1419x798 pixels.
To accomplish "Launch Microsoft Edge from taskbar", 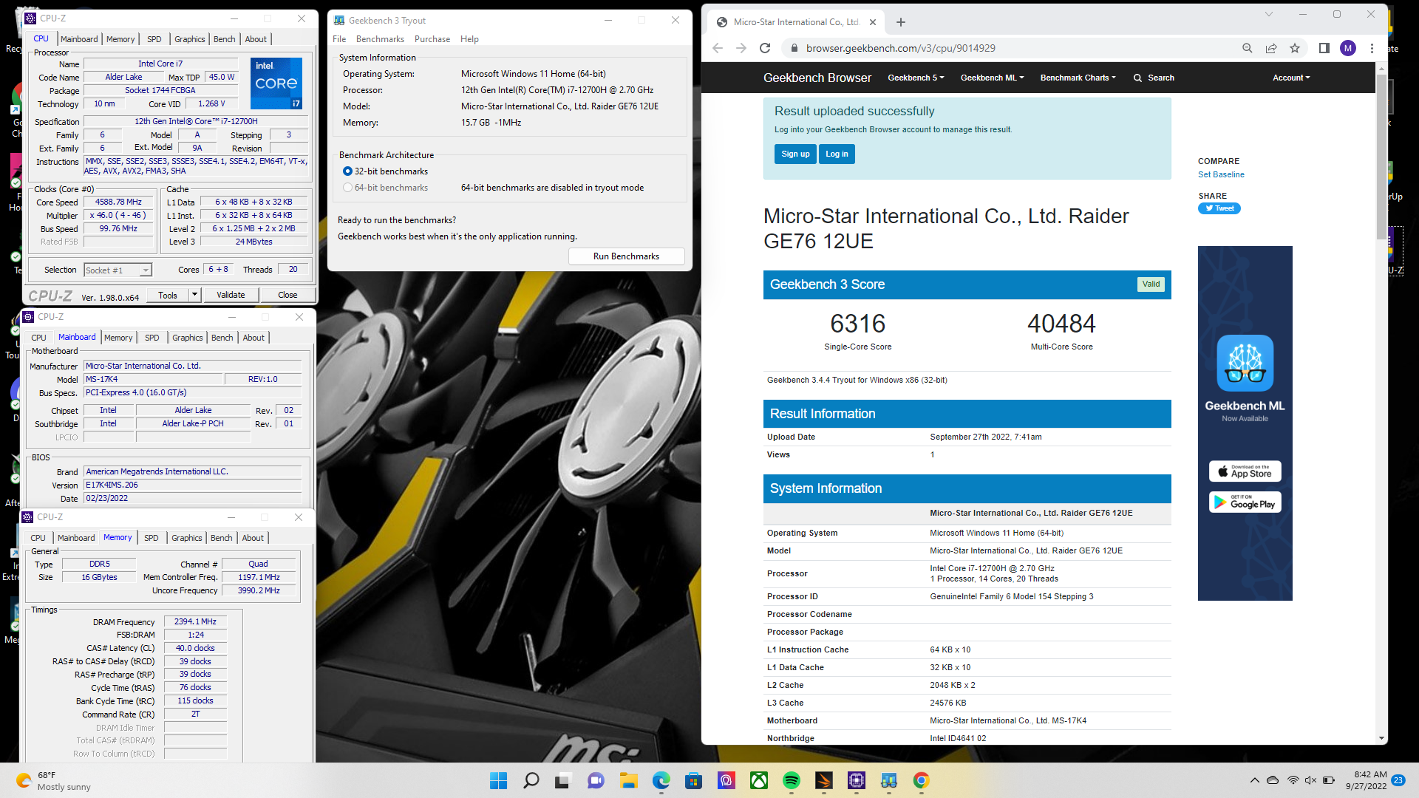I will 661,780.
